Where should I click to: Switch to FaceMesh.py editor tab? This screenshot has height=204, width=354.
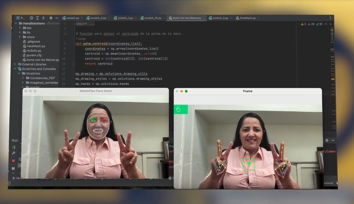pos(245,18)
